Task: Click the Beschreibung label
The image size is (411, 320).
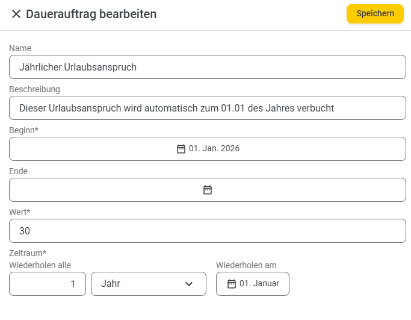Action: coord(34,89)
